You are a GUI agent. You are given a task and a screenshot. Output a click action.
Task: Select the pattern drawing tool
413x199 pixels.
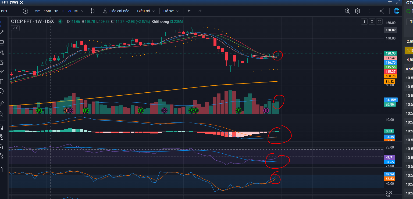(2, 52)
